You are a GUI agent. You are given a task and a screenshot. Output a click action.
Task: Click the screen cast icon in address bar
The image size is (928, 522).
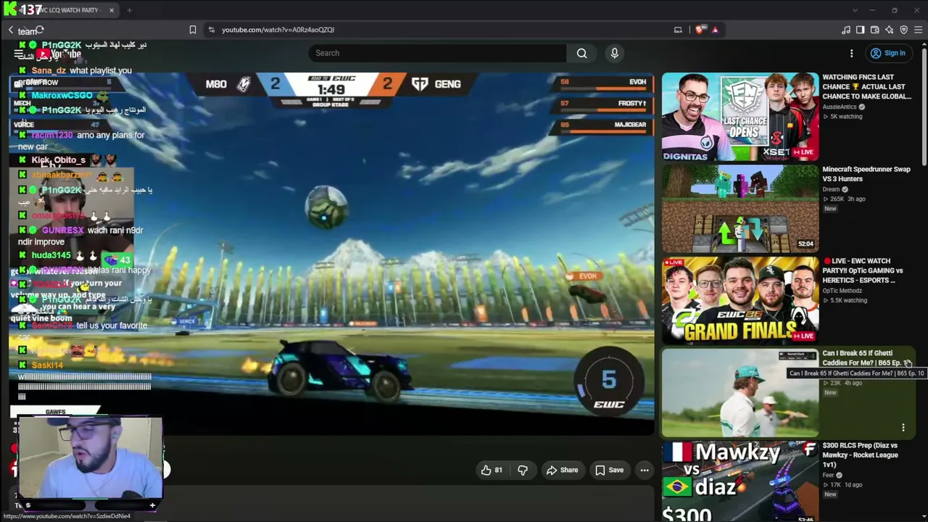[678, 30]
